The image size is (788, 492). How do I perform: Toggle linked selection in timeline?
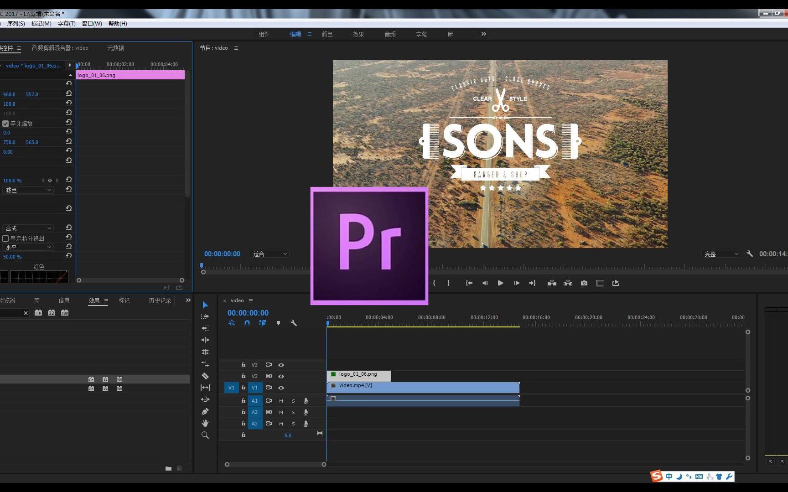click(x=263, y=323)
